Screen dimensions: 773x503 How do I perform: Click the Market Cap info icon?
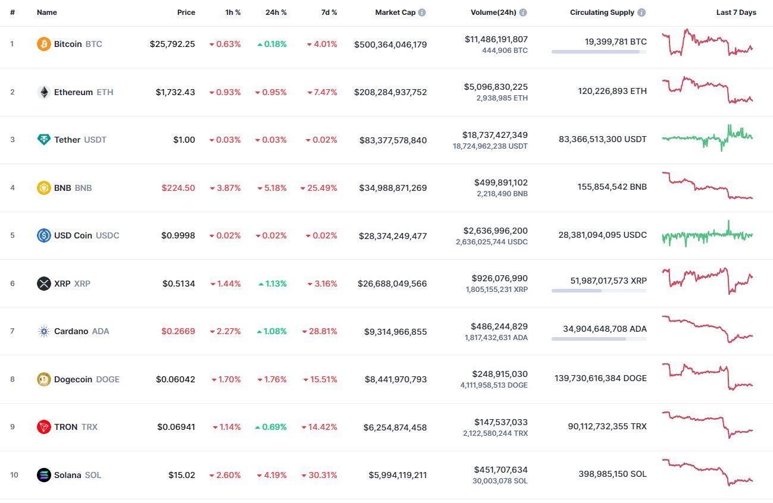click(422, 12)
